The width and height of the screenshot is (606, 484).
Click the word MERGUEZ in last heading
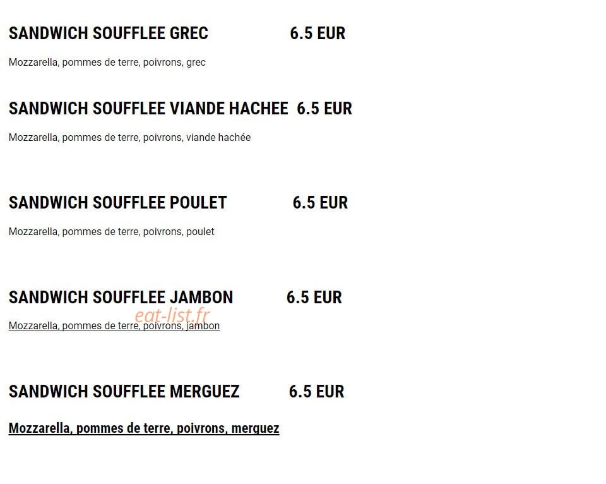pyautogui.click(x=205, y=392)
